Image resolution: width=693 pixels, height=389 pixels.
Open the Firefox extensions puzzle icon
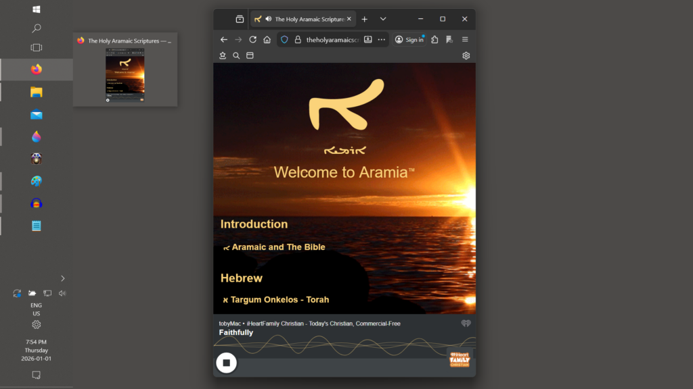434,40
